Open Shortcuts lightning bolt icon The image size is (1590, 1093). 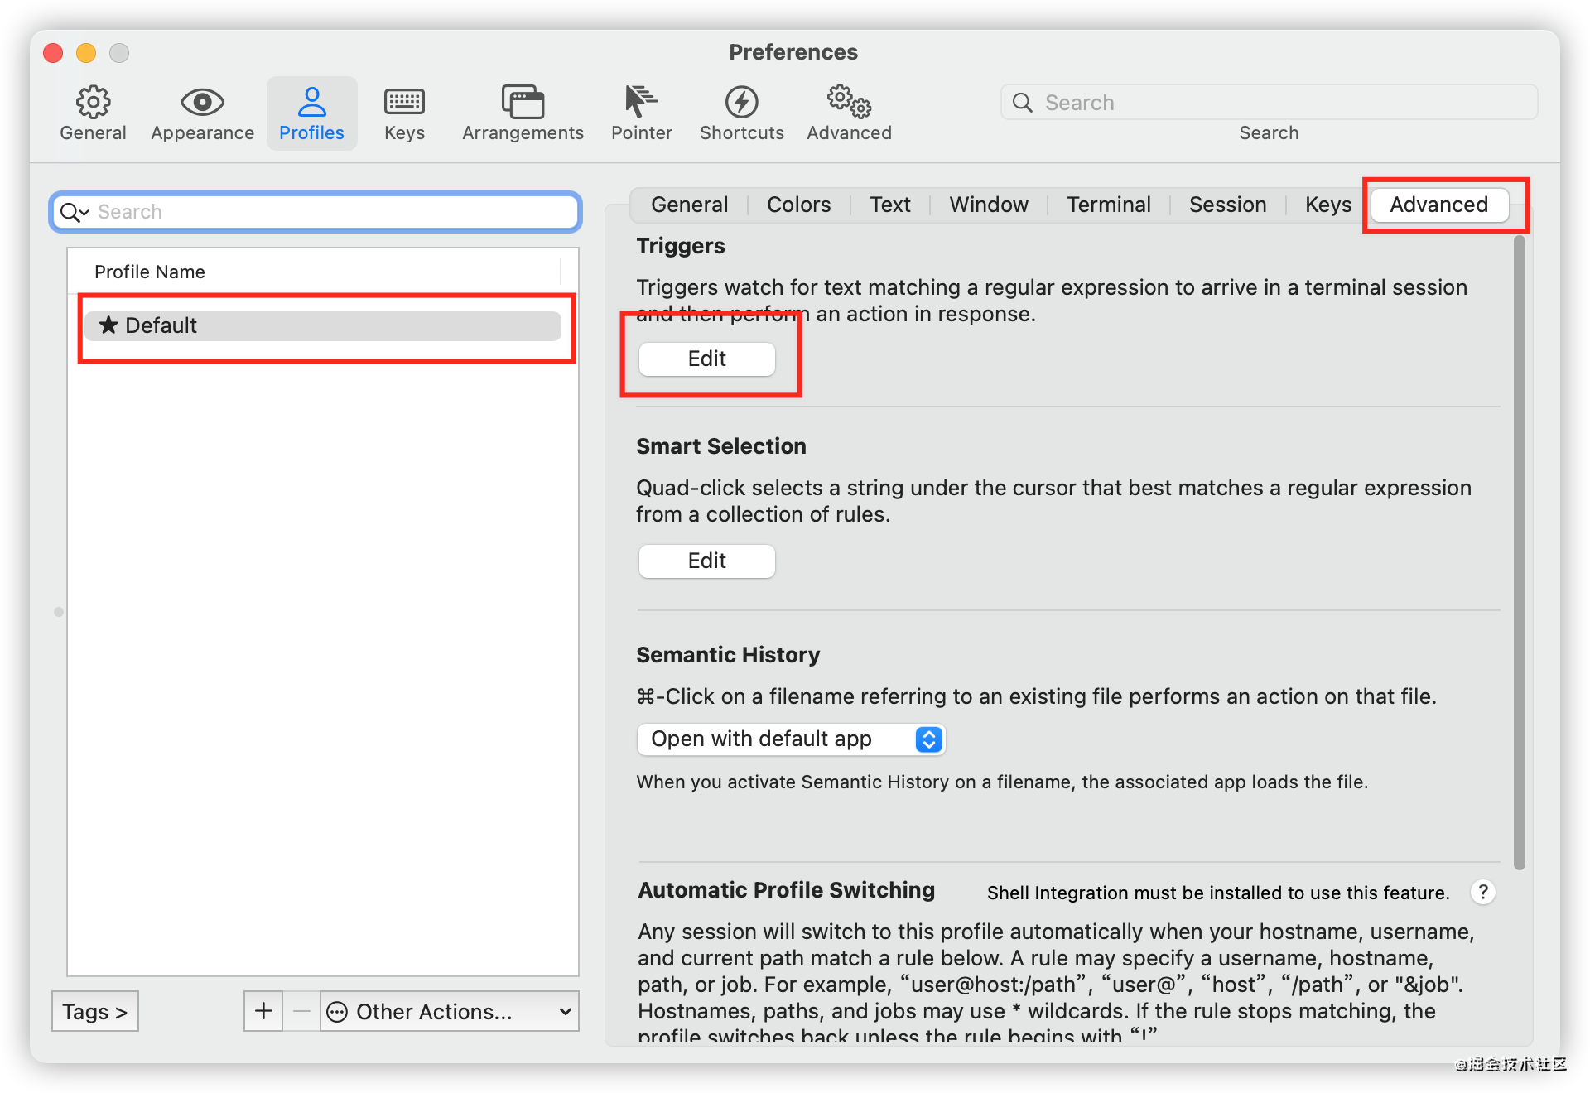click(741, 103)
